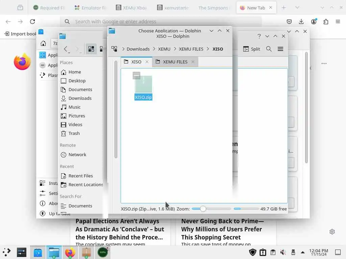Switch to the Required Fi… Firefox tab
This screenshot has width=346, height=259.
pyautogui.click(x=49, y=8)
